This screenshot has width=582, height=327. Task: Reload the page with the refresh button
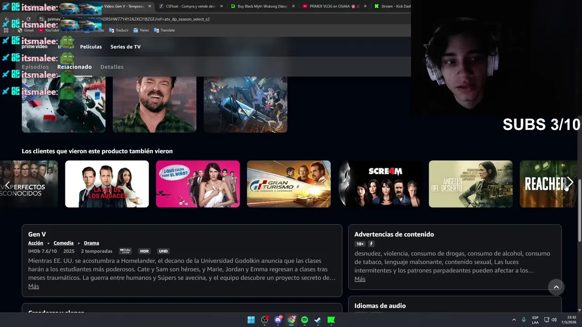[28, 19]
